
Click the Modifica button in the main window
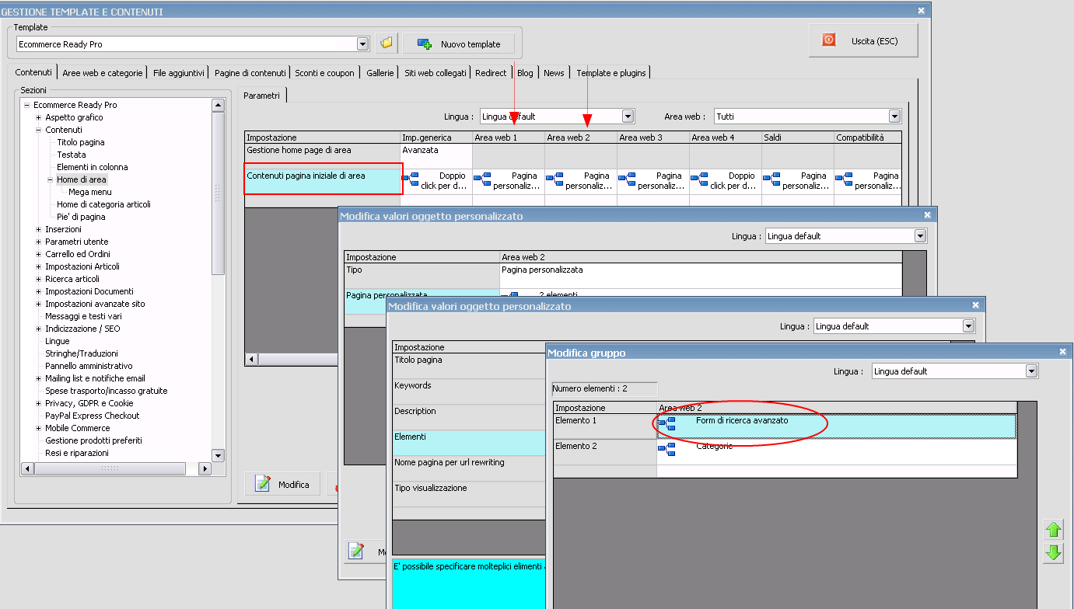pos(282,484)
